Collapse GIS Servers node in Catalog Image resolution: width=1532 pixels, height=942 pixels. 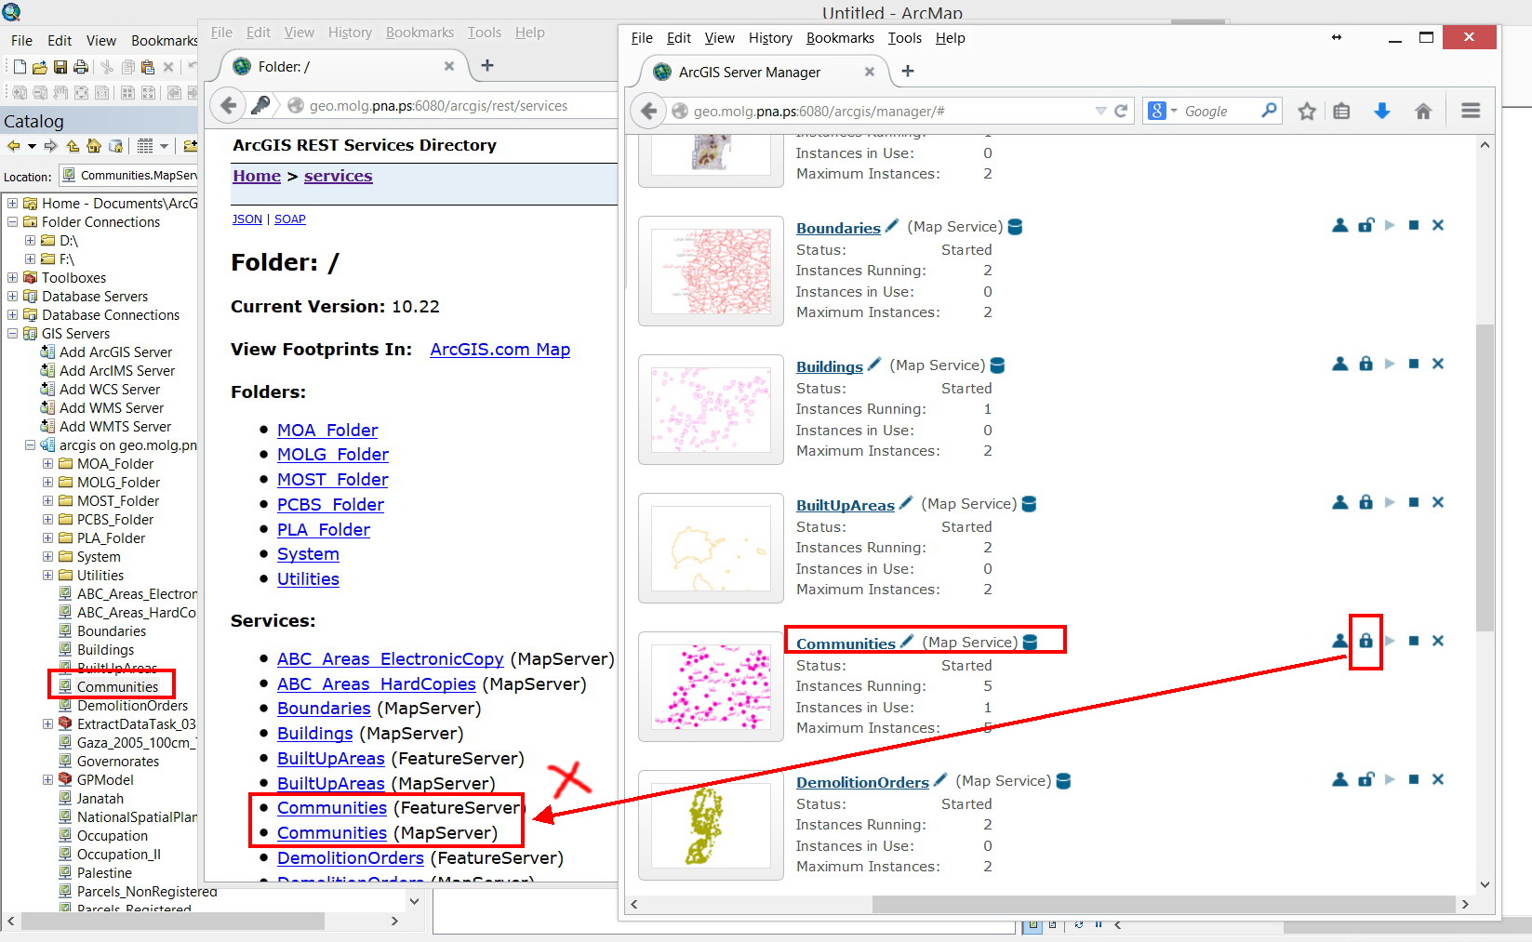click(x=12, y=333)
